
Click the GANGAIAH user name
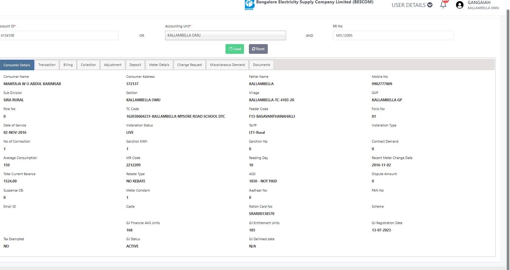tap(479, 2)
